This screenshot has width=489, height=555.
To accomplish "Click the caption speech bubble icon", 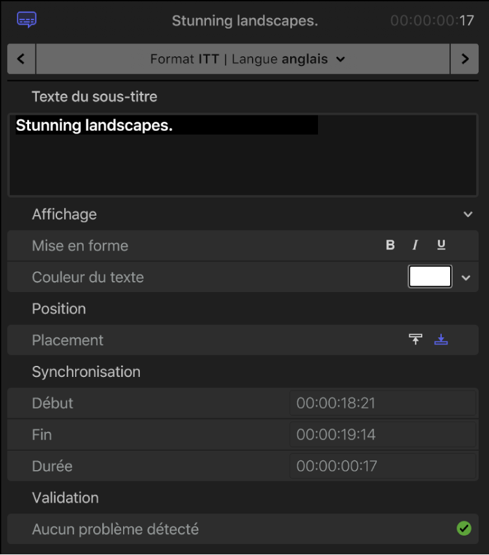I will click(x=26, y=20).
